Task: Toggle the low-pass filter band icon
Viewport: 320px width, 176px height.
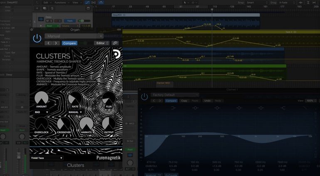Action: point(305,108)
